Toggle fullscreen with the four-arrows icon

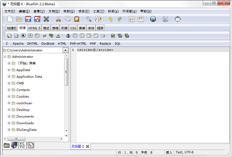(x=177, y=19)
